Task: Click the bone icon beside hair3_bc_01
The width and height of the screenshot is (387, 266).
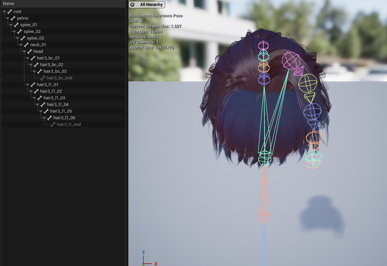Action: click(33, 58)
